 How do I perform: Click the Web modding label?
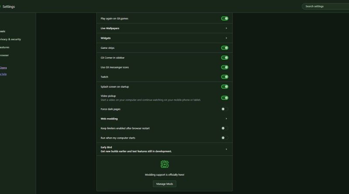click(109, 119)
